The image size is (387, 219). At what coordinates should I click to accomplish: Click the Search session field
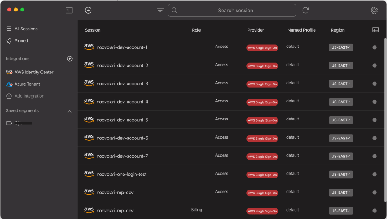click(x=232, y=10)
